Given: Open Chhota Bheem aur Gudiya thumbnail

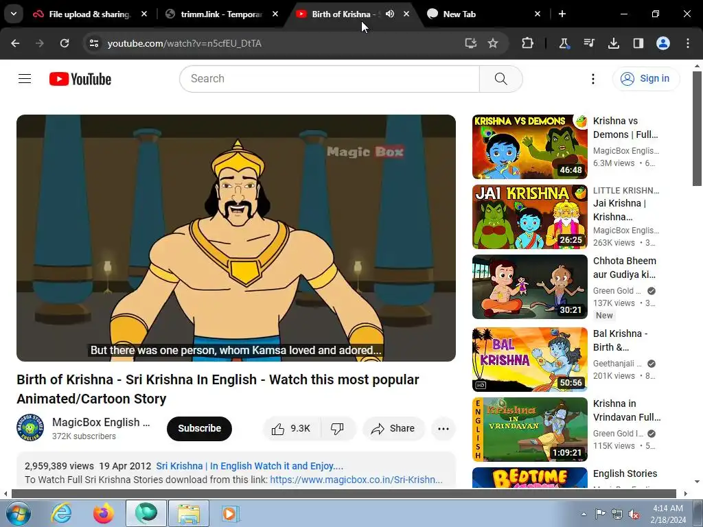Looking at the screenshot, I should pos(529,287).
